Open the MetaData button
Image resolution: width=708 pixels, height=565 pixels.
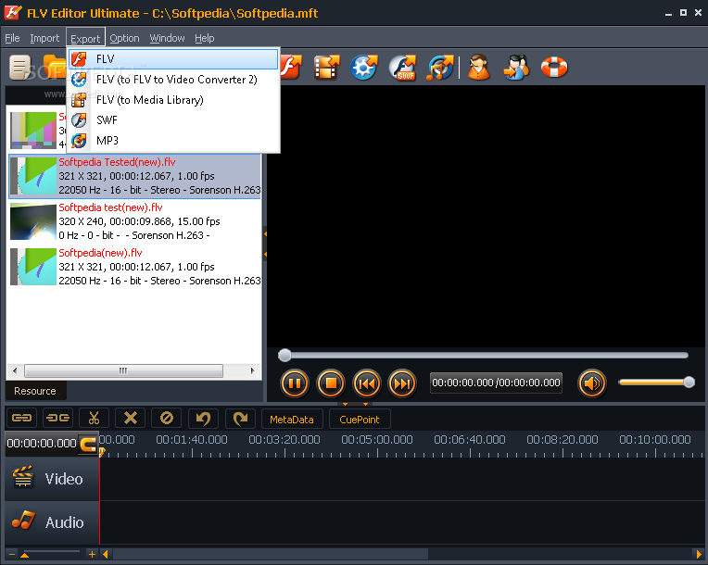(292, 420)
